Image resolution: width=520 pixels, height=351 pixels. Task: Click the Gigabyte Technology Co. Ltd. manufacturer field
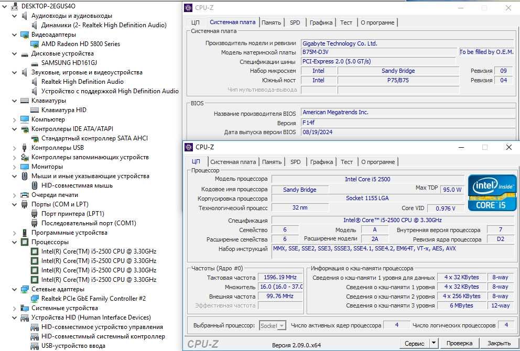(408, 43)
